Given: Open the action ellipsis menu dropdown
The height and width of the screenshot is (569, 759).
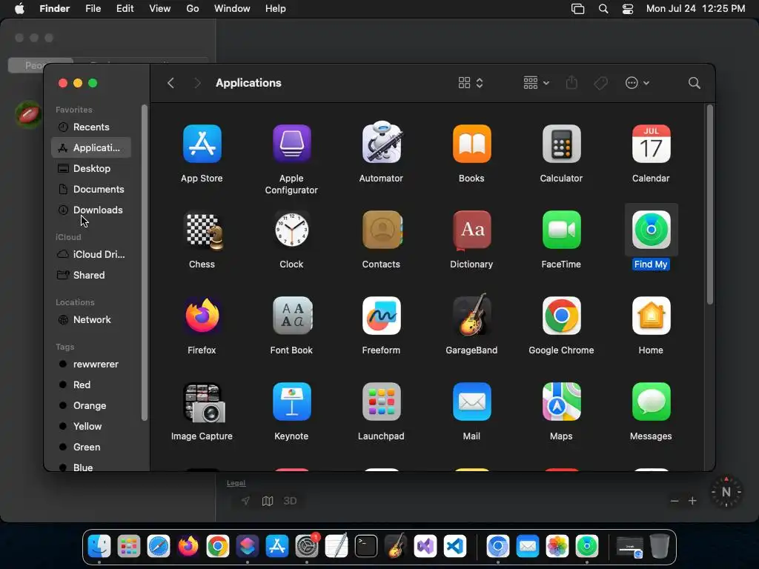Looking at the screenshot, I should click(x=637, y=83).
